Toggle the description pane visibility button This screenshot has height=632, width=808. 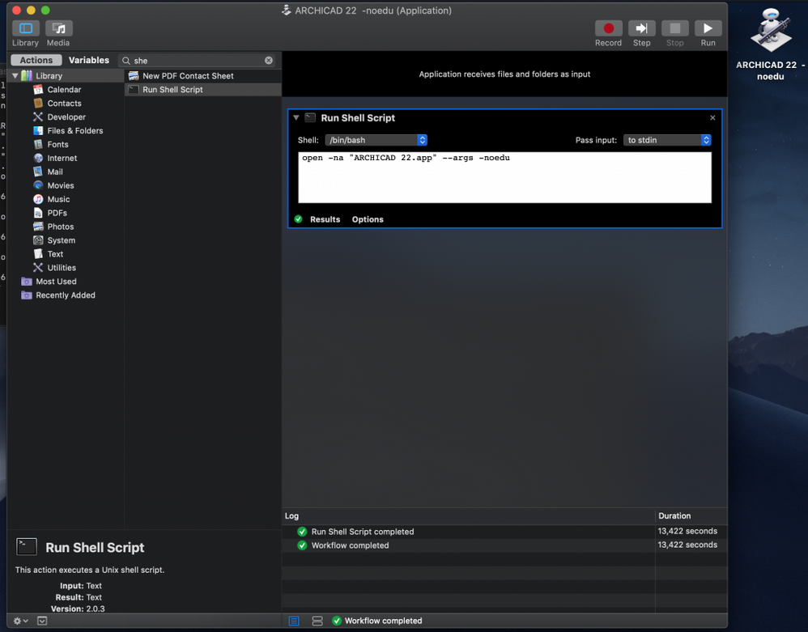pyautogui.click(x=42, y=621)
